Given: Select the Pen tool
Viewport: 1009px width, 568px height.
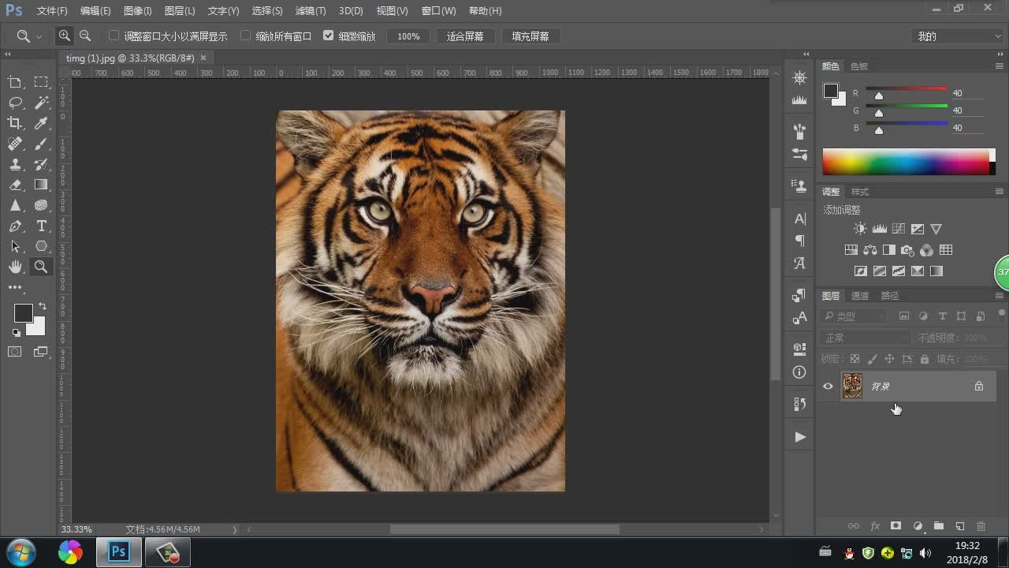Looking at the screenshot, I should tap(15, 226).
